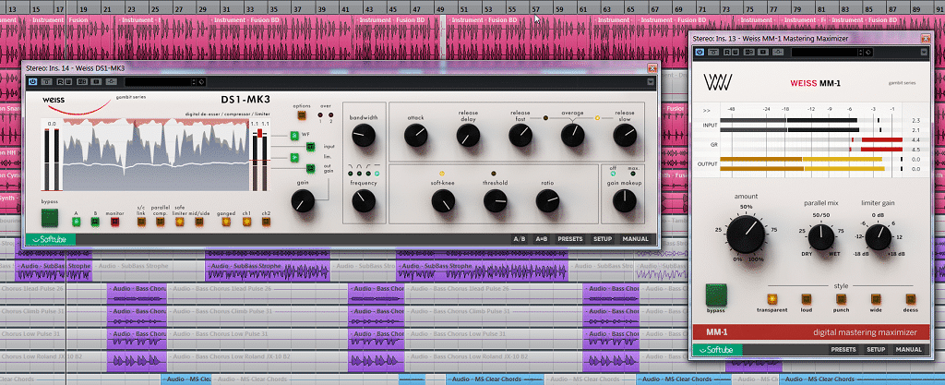Enable the s/c link switch

coord(141,222)
